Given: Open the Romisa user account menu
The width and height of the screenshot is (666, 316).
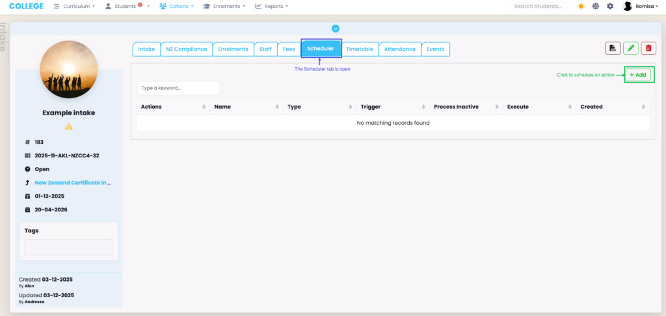Looking at the screenshot, I should (x=635, y=7).
